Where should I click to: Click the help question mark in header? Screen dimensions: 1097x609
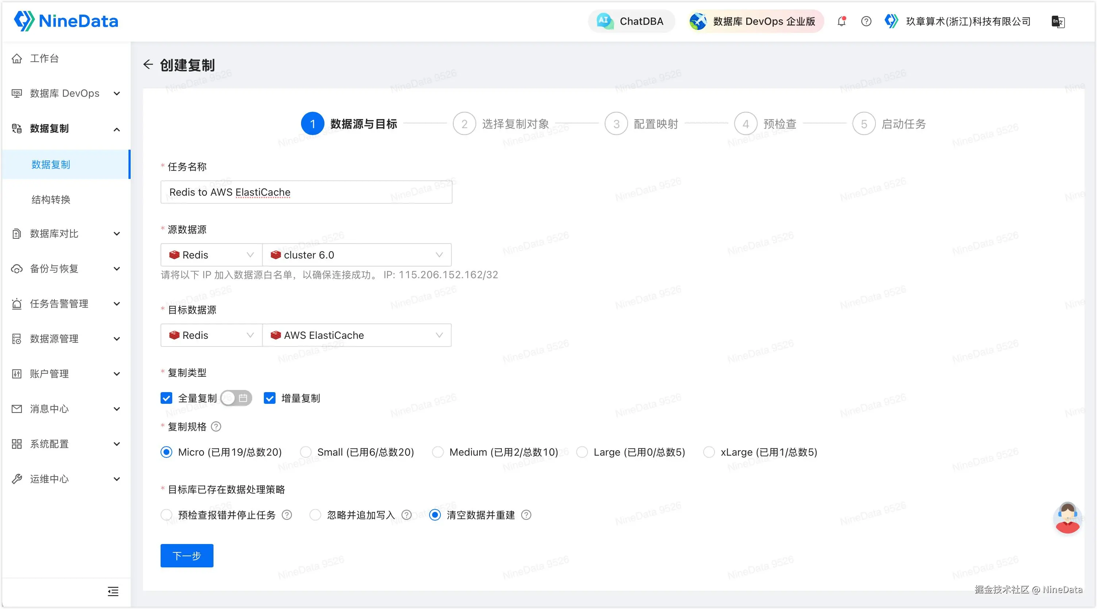[x=866, y=21]
